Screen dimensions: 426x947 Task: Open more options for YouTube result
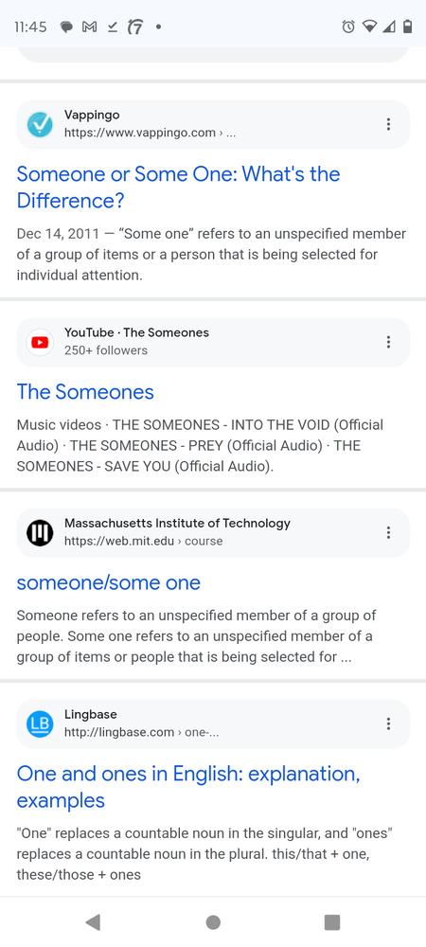point(388,342)
